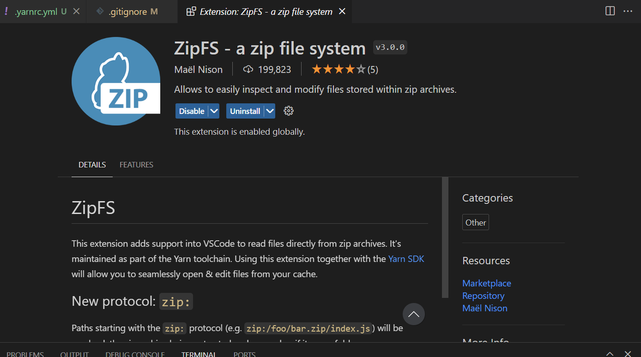Click the scroll-to-top arrow button
Image resolution: width=641 pixels, height=357 pixels.
point(414,314)
